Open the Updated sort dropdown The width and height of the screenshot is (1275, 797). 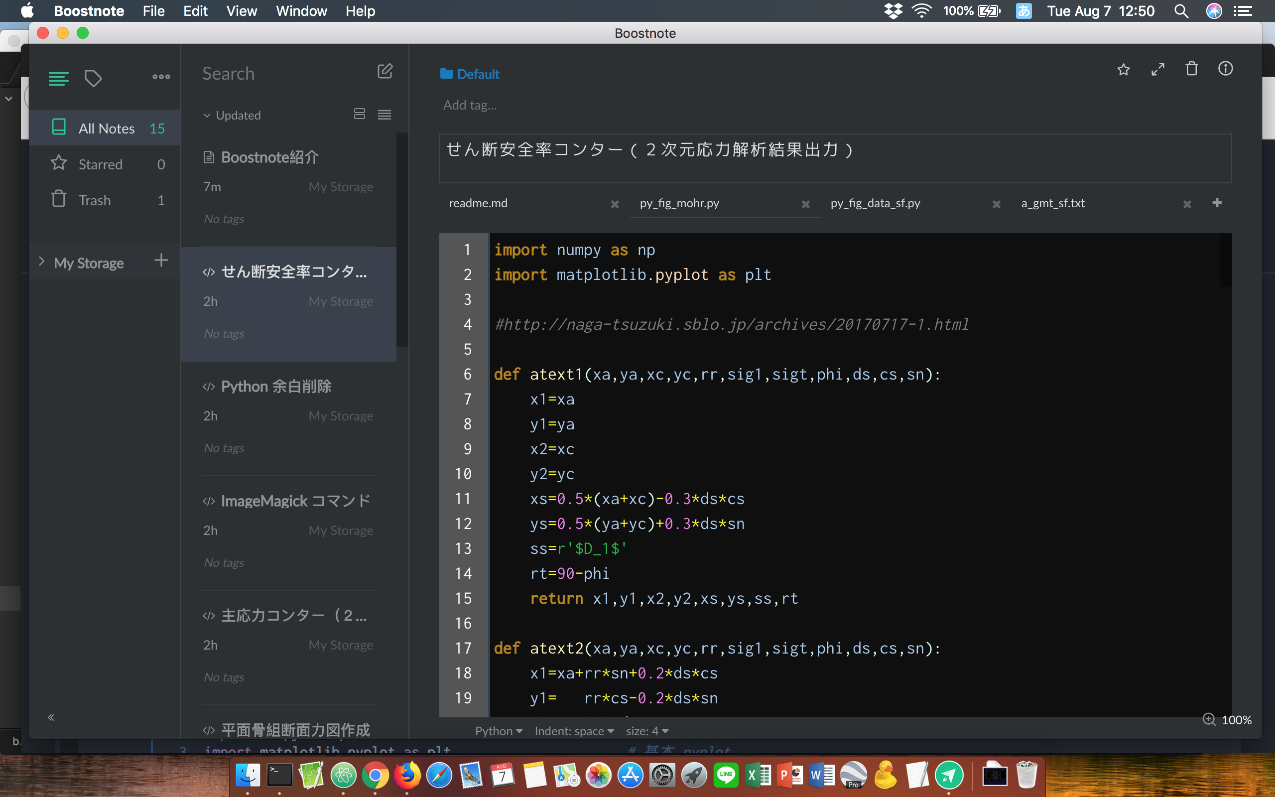point(233,115)
